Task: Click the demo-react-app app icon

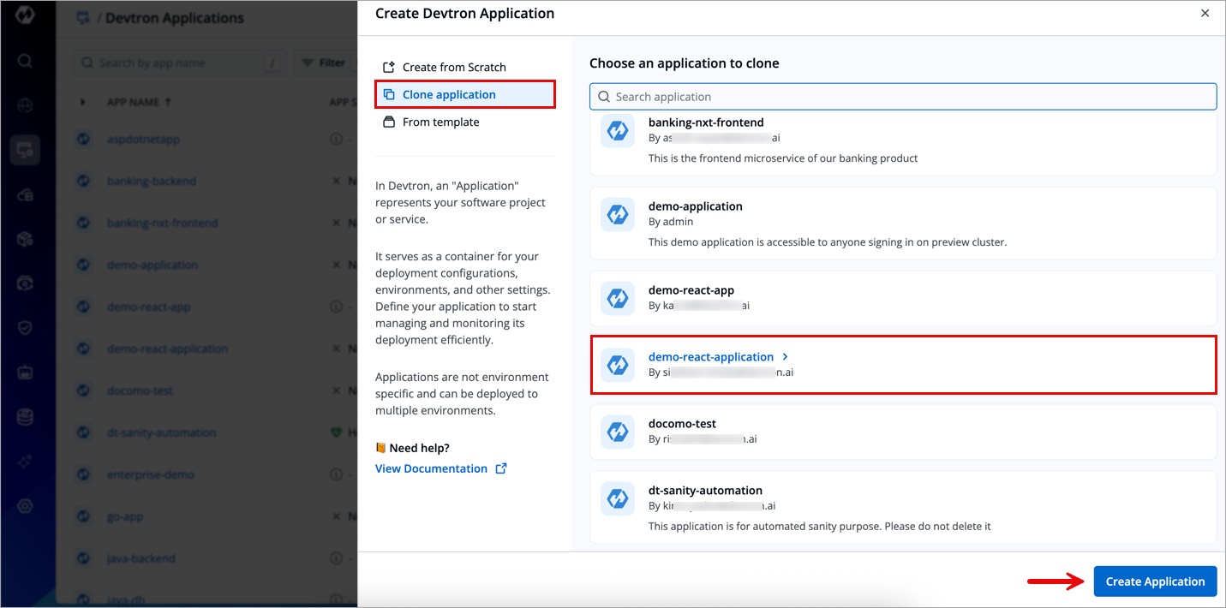Action: tap(618, 299)
